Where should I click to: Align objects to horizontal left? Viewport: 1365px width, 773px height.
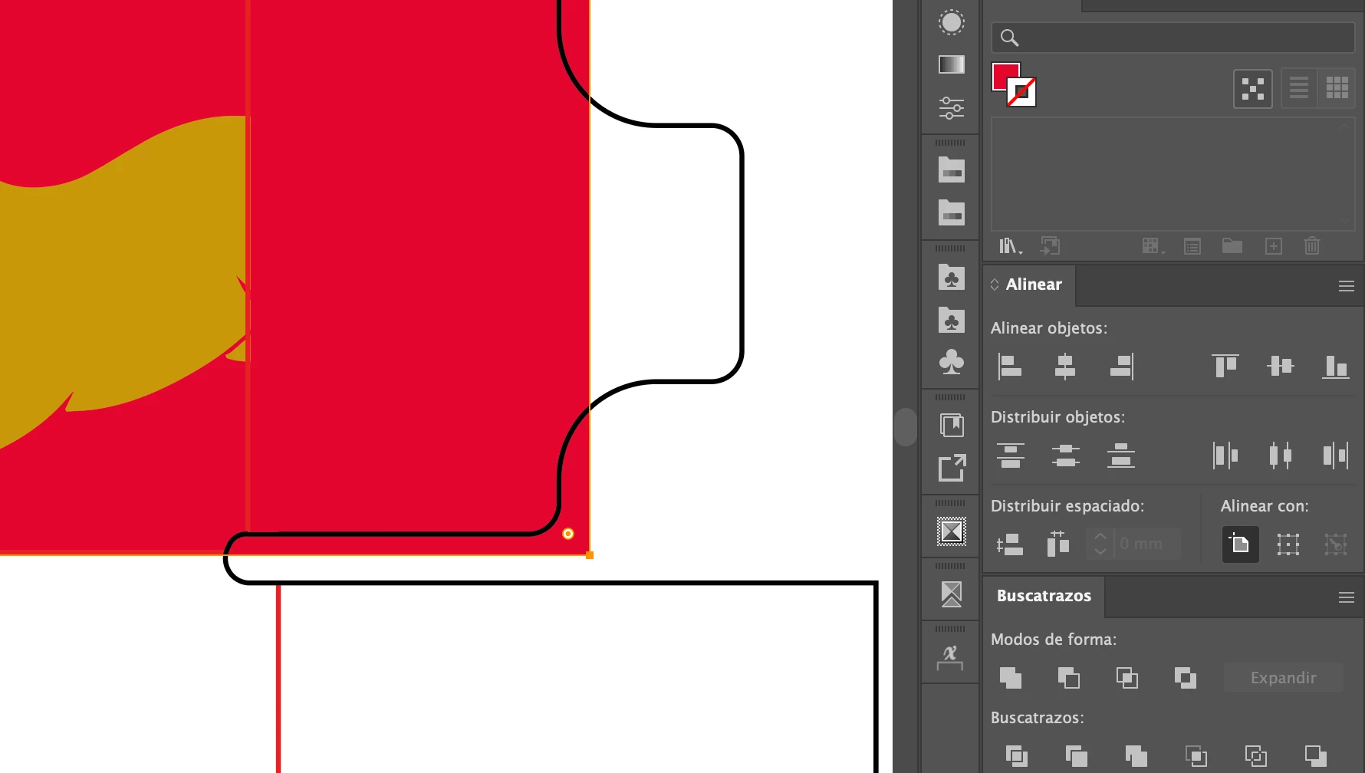coord(1010,367)
